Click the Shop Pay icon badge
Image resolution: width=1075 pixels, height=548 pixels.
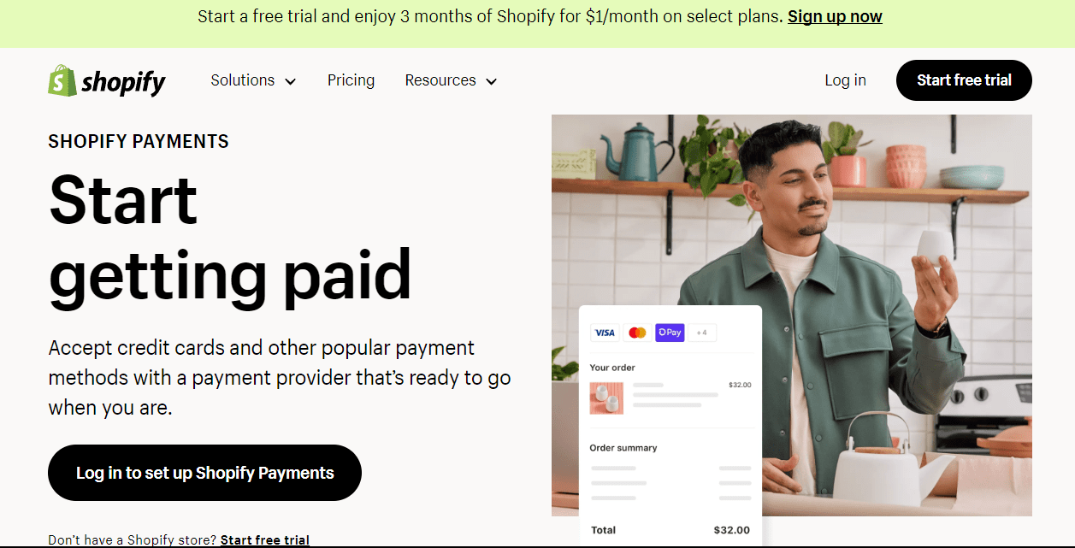click(x=670, y=333)
